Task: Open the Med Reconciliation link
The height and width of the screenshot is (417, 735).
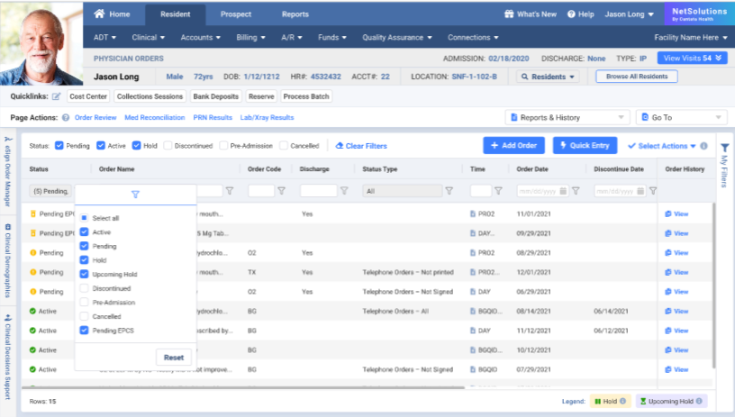Action: 155,118
